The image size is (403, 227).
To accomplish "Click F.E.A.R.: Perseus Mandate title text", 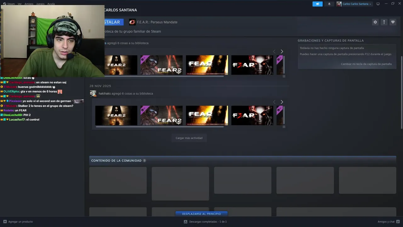I will point(157,22).
